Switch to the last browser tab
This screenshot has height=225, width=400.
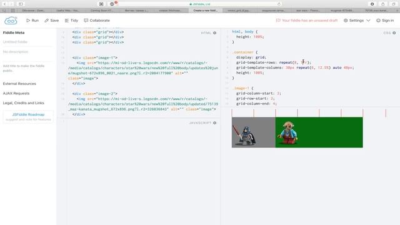[x=376, y=11]
